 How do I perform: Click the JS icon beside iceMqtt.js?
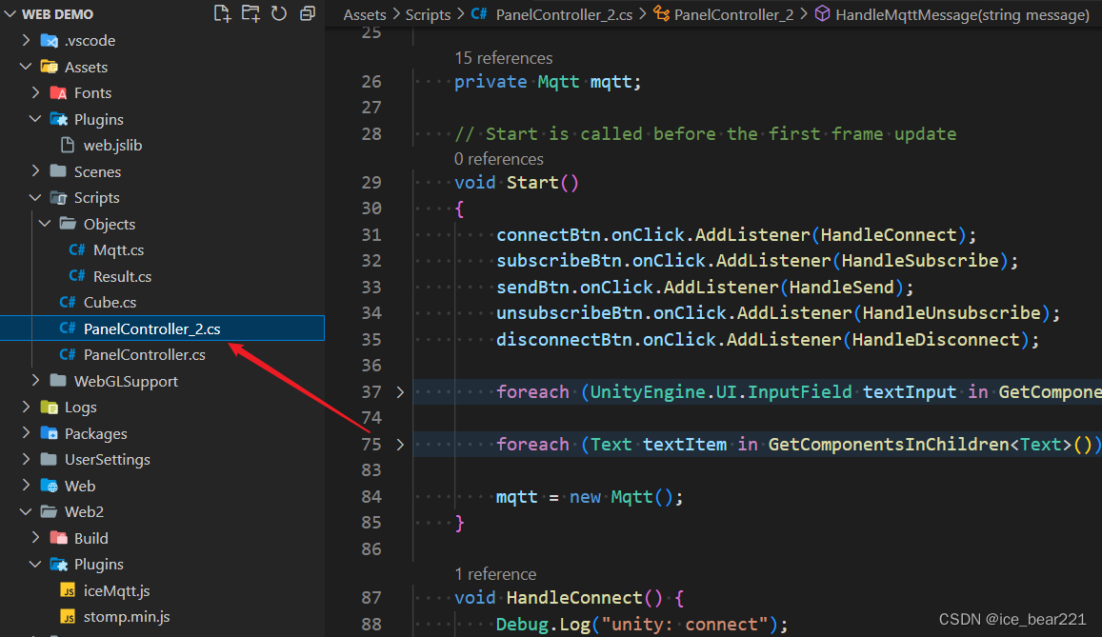[69, 590]
